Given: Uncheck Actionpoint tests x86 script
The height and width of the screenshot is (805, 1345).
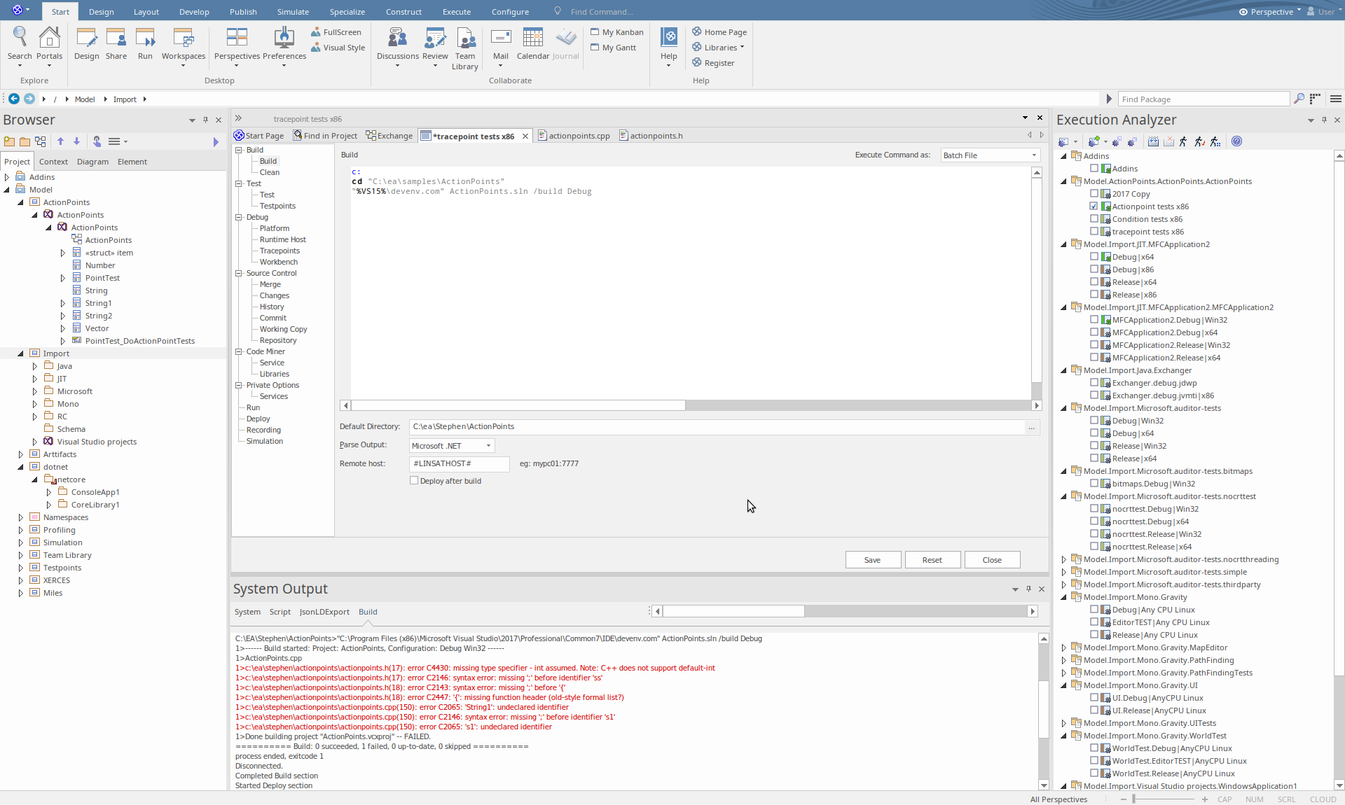Looking at the screenshot, I should 1094,206.
